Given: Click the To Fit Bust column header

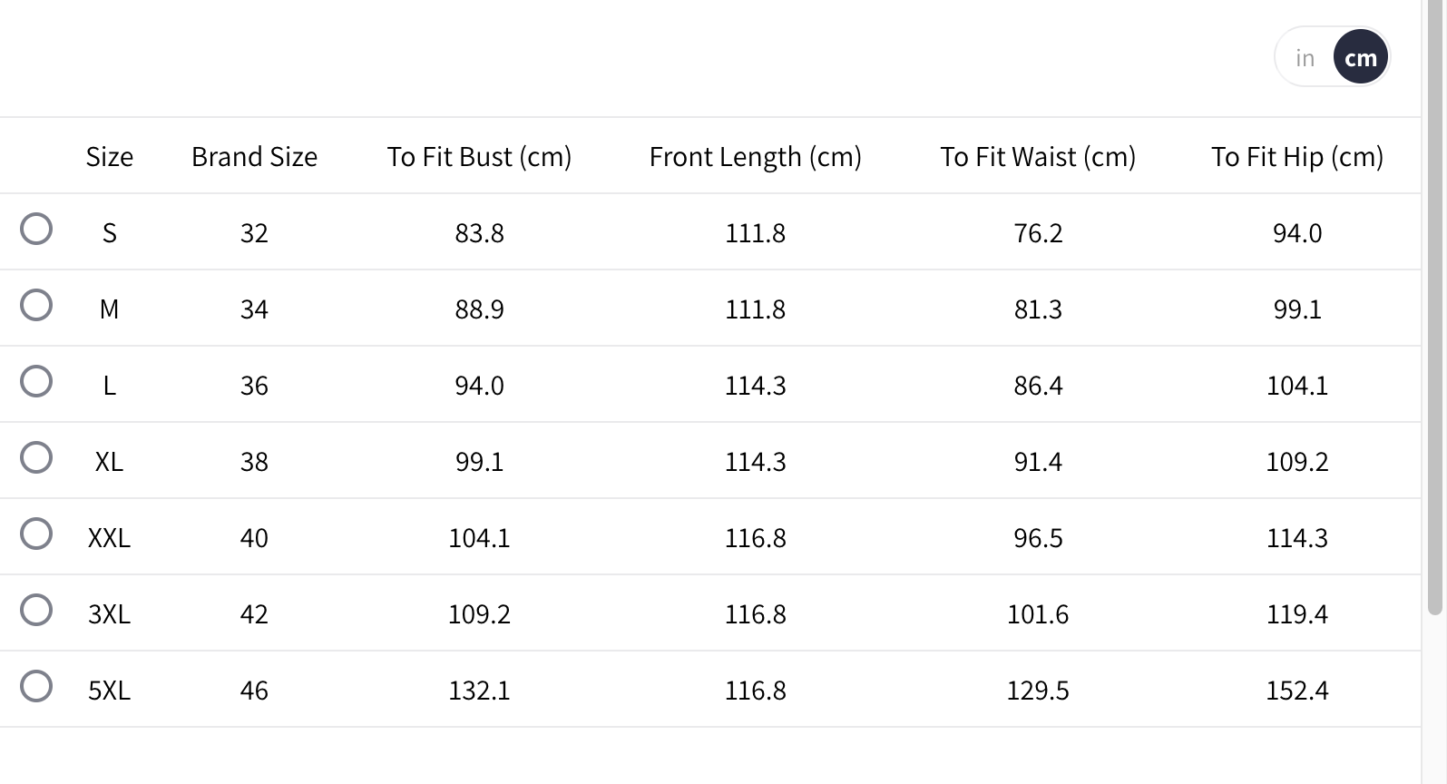Looking at the screenshot, I should coord(479,157).
